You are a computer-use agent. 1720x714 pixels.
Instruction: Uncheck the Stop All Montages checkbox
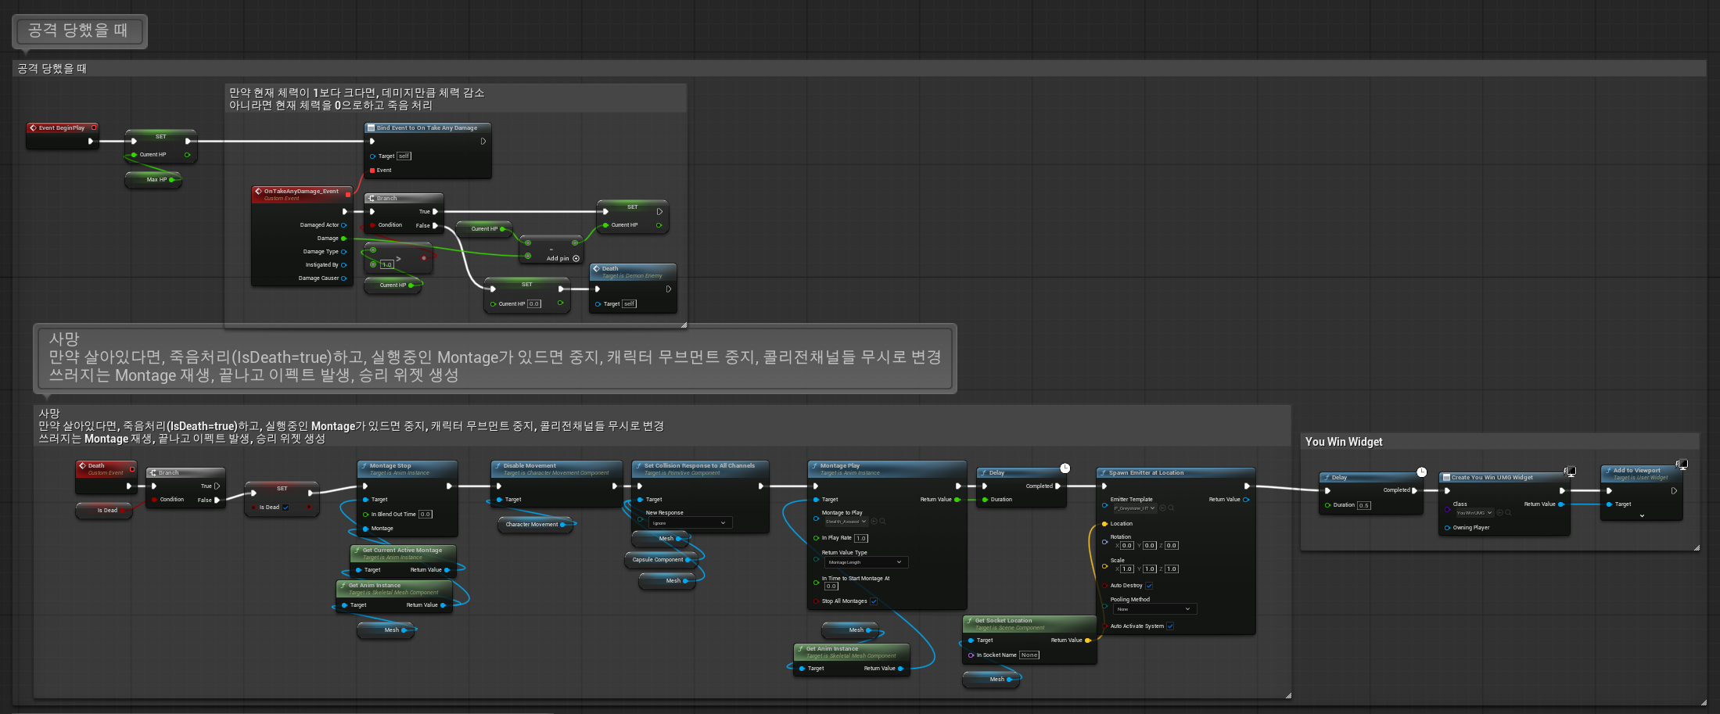[x=874, y=601]
